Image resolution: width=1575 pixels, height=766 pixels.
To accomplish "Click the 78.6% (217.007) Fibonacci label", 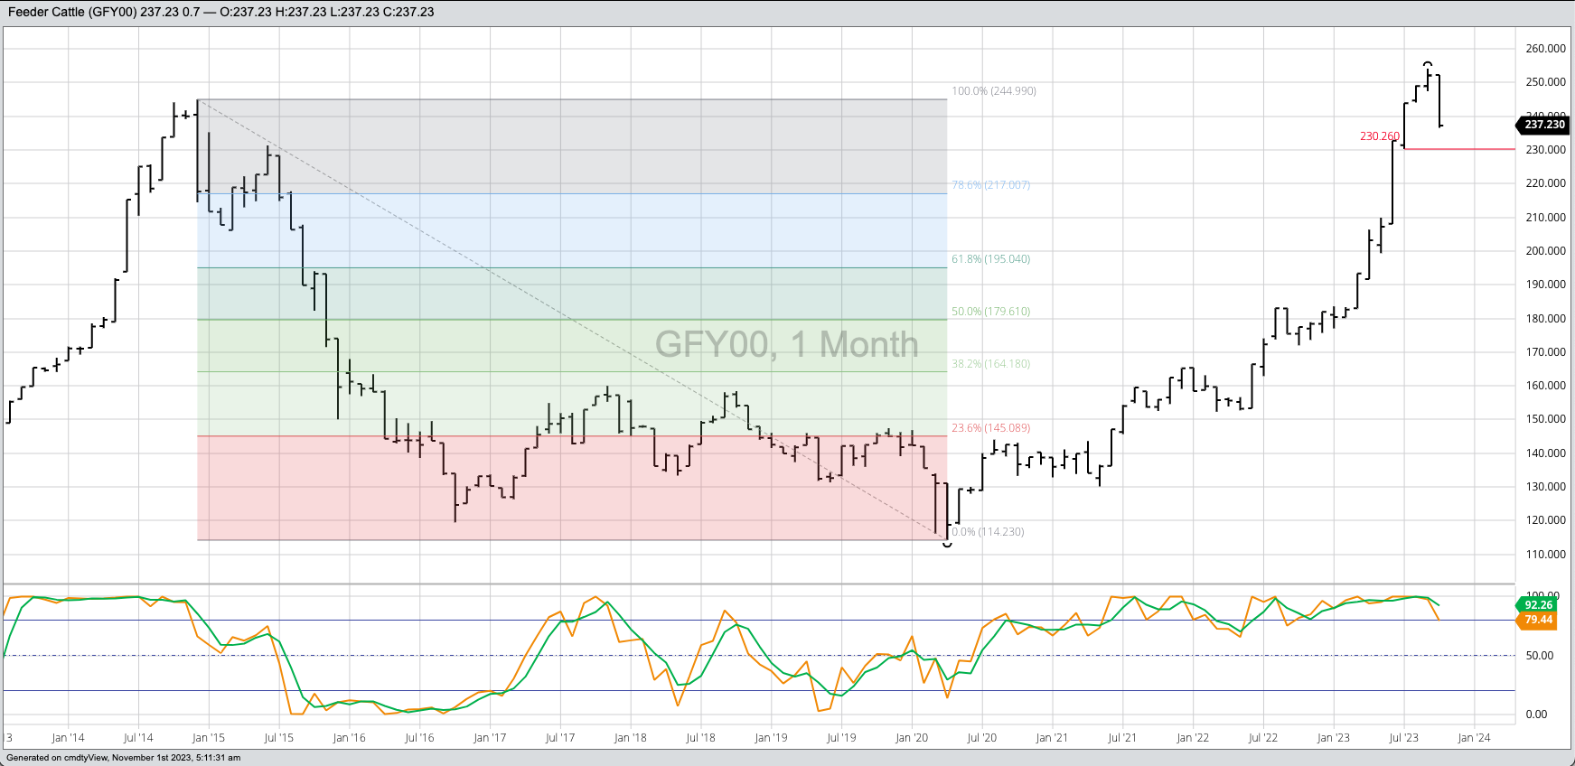I will 990,185.
